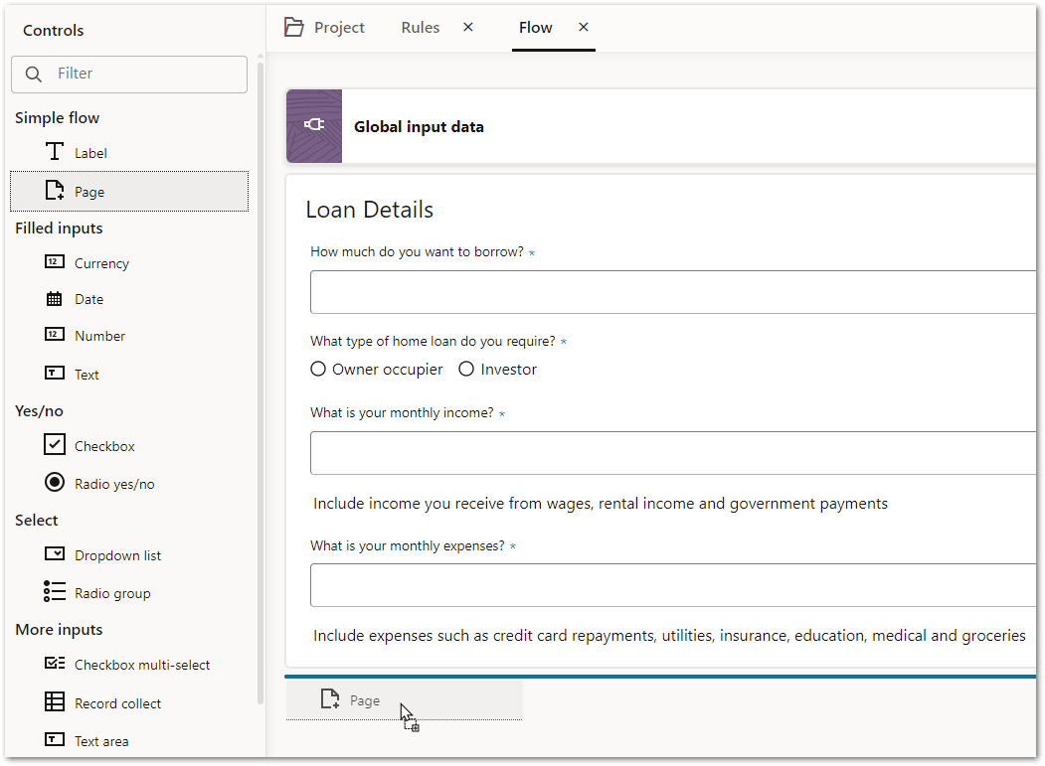Click the Record collect label
The image size is (1045, 766).
tap(118, 703)
